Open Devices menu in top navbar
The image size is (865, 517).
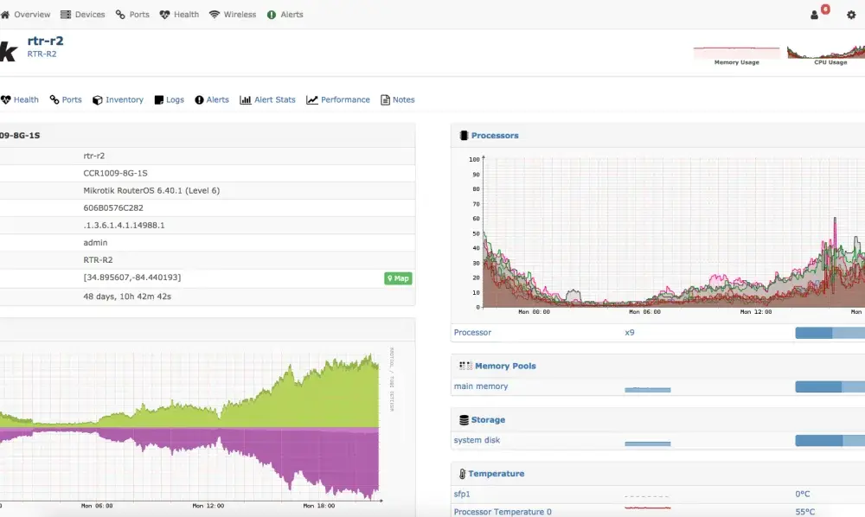(x=90, y=15)
